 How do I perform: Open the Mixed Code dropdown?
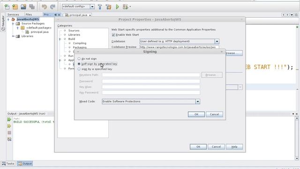[x=198, y=101]
